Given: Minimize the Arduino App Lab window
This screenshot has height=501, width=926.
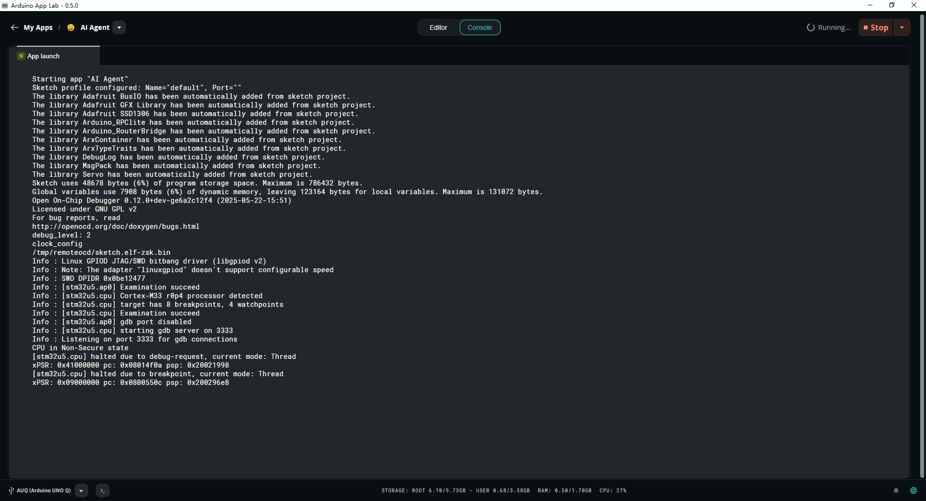Looking at the screenshot, I should click(x=870, y=5).
